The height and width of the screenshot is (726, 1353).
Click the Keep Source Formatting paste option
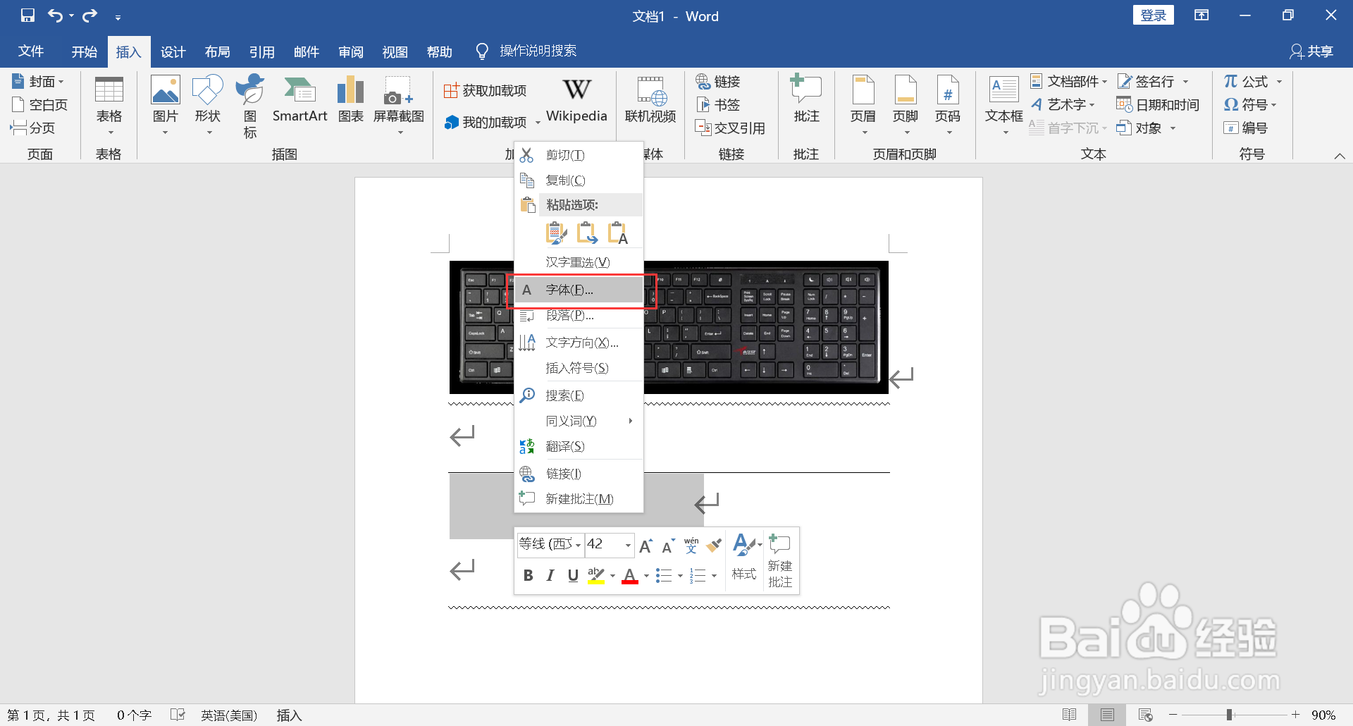tap(557, 233)
